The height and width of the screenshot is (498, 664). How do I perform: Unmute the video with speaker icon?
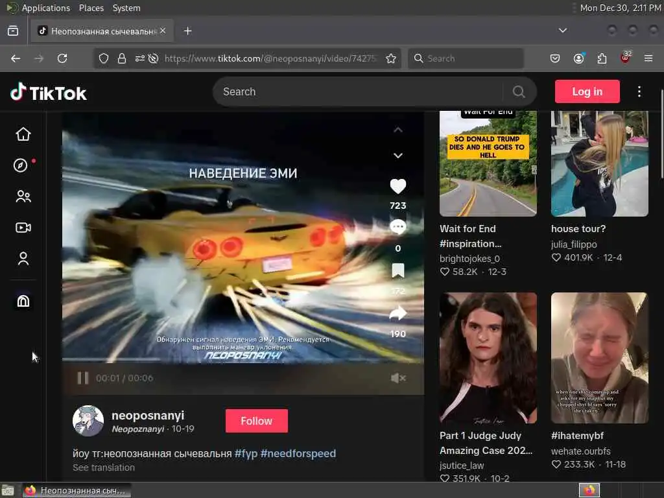(x=398, y=378)
